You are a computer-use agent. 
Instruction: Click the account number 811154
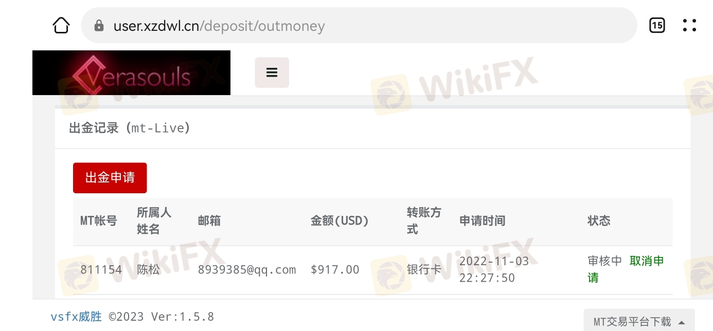pos(101,269)
